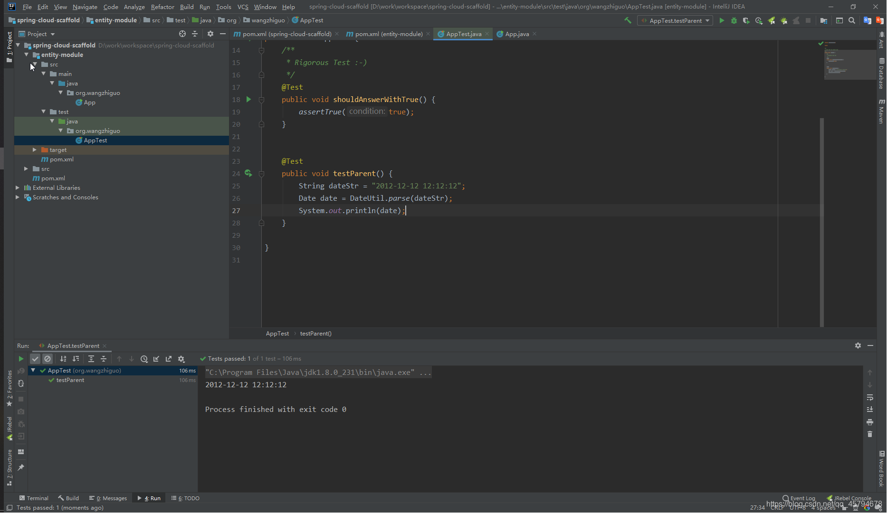Image resolution: width=887 pixels, height=513 pixels.
Task: Click the blue Google Translate icon
Action: (868, 20)
